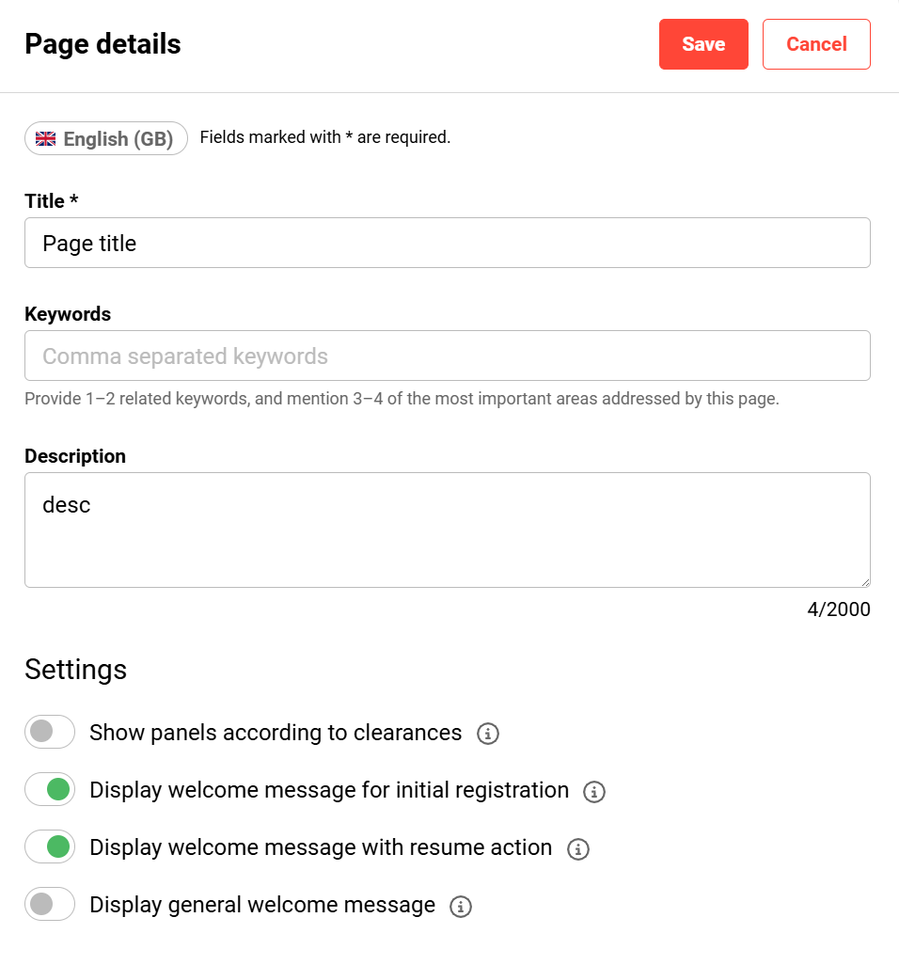Viewport: 899px width, 965px height.
Task: Click info icon beside Show panels according to clearances
Action: 487,734
